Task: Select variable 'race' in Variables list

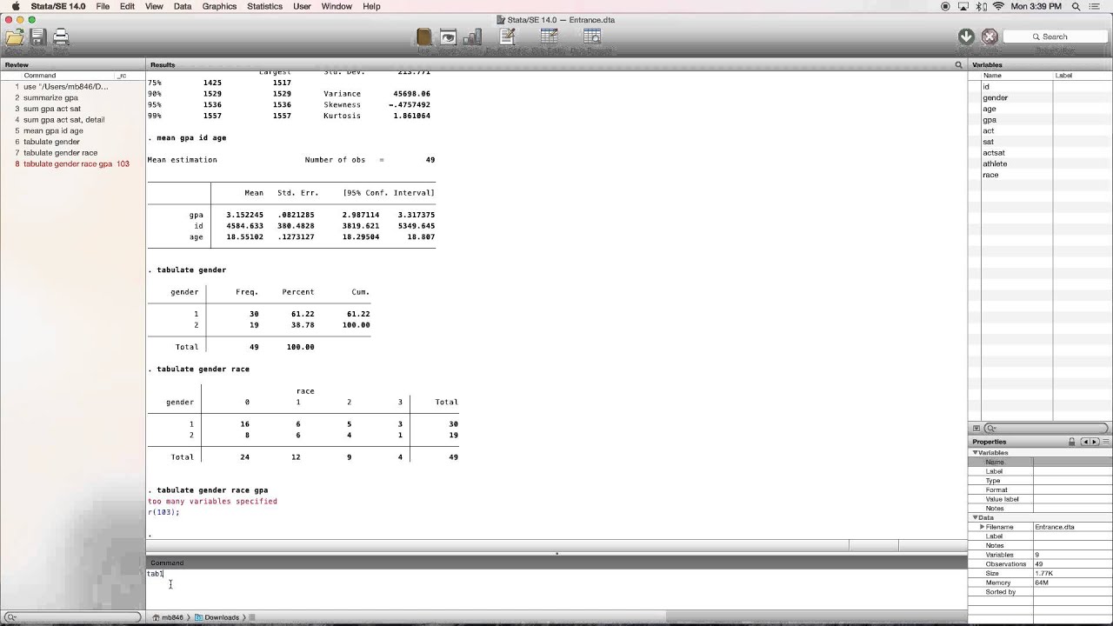Action: (990, 175)
